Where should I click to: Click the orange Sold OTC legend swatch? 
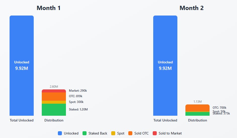coord(130,133)
